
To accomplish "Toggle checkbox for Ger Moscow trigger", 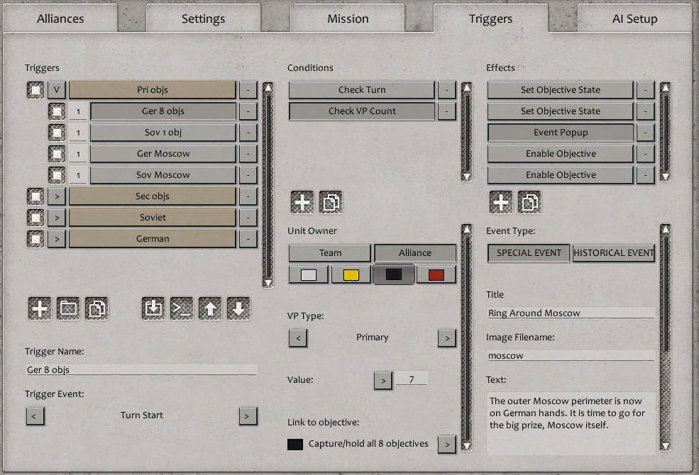I will click(57, 154).
